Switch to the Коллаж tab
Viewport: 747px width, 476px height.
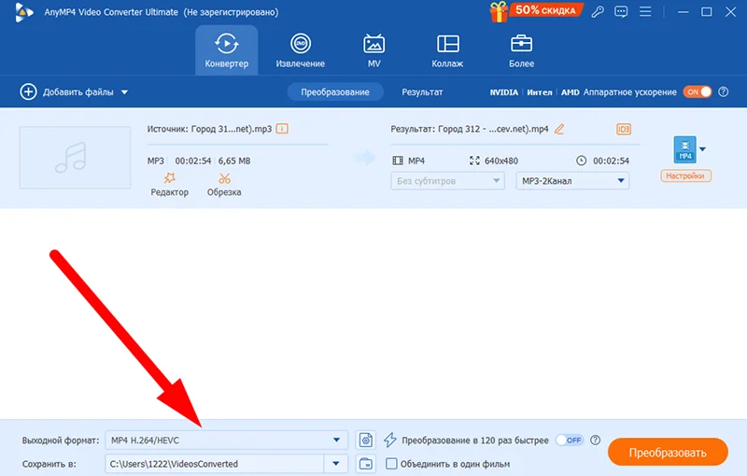447,50
